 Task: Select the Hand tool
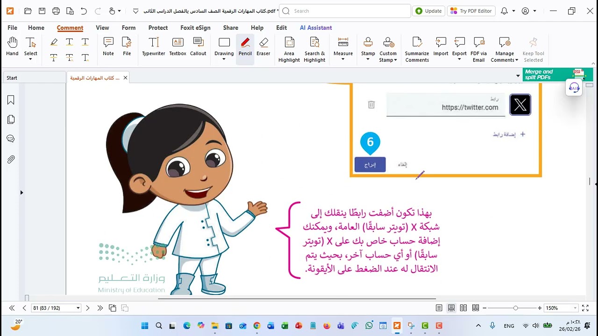[x=12, y=47]
